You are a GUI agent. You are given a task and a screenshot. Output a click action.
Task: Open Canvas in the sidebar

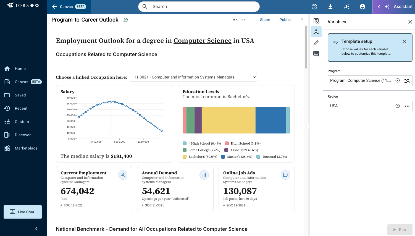point(23,82)
